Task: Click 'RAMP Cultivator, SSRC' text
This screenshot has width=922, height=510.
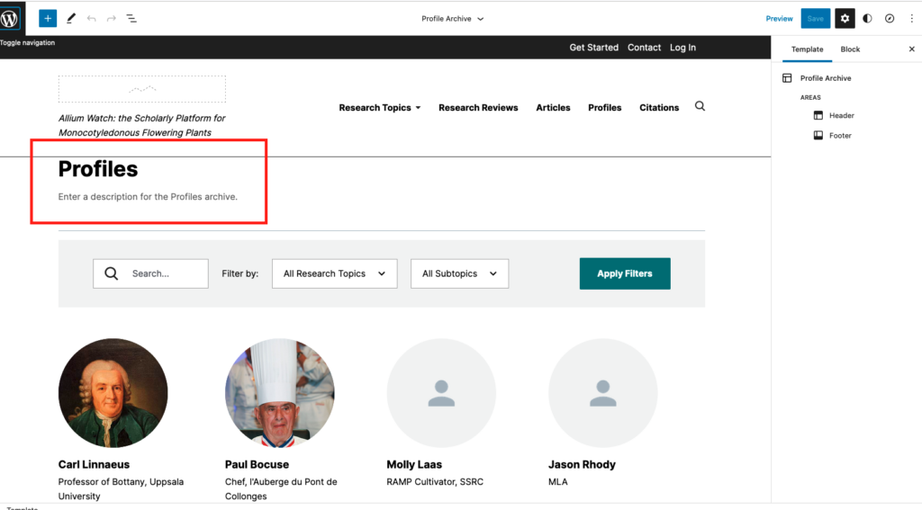Action: click(x=435, y=482)
